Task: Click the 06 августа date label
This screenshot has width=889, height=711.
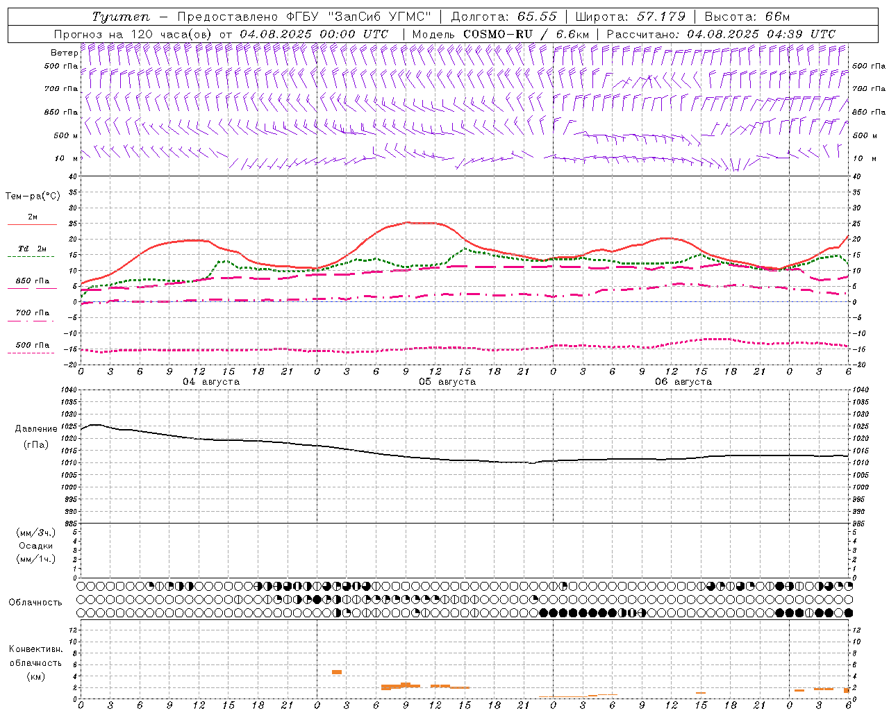Action: pyautogui.click(x=683, y=382)
